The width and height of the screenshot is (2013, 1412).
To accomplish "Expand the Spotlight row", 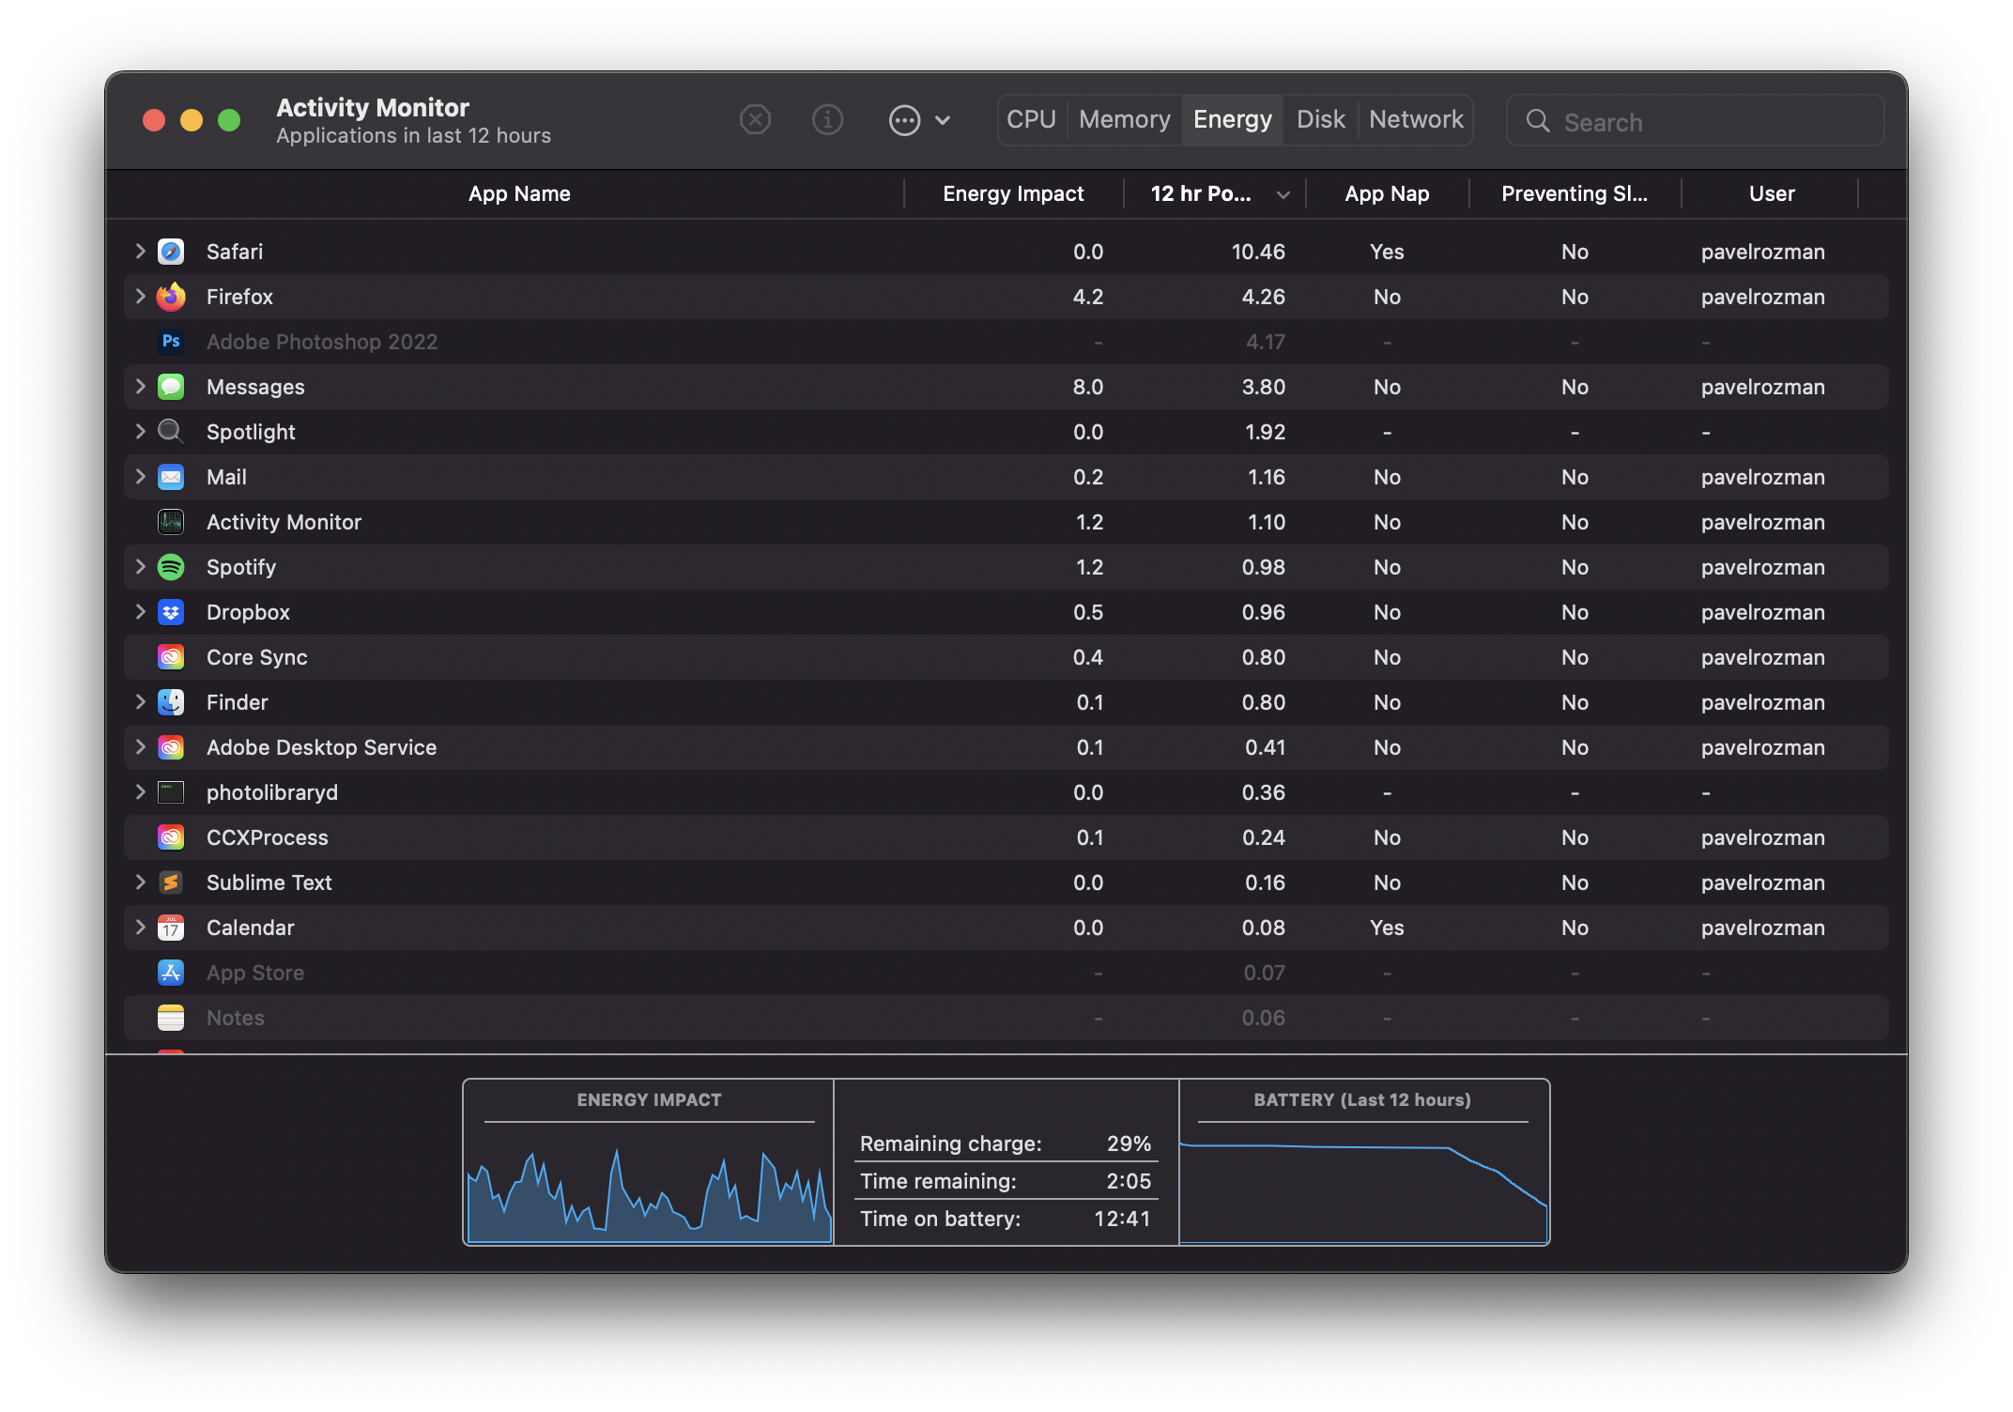I will click(x=140, y=431).
